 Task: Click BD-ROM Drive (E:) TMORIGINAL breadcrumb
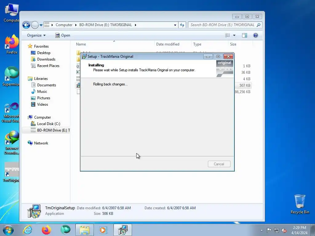click(x=106, y=25)
